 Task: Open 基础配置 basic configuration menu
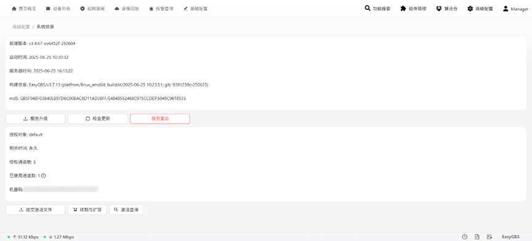tap(196, 9)
